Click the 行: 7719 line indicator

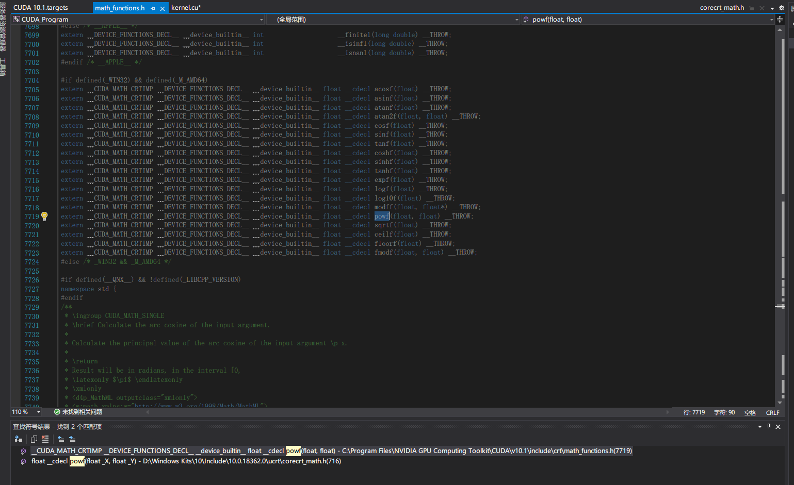click(694, 413)
